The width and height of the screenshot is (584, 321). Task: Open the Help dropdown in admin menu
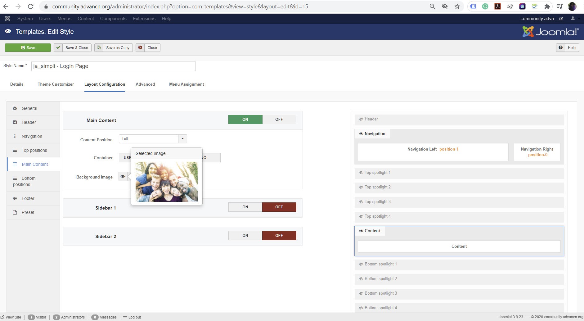pyautogui.click(x=166, y=19)
